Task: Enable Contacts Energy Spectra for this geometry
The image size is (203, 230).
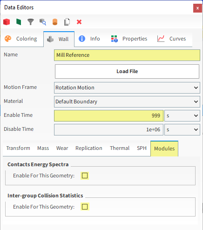Action: 85,176
